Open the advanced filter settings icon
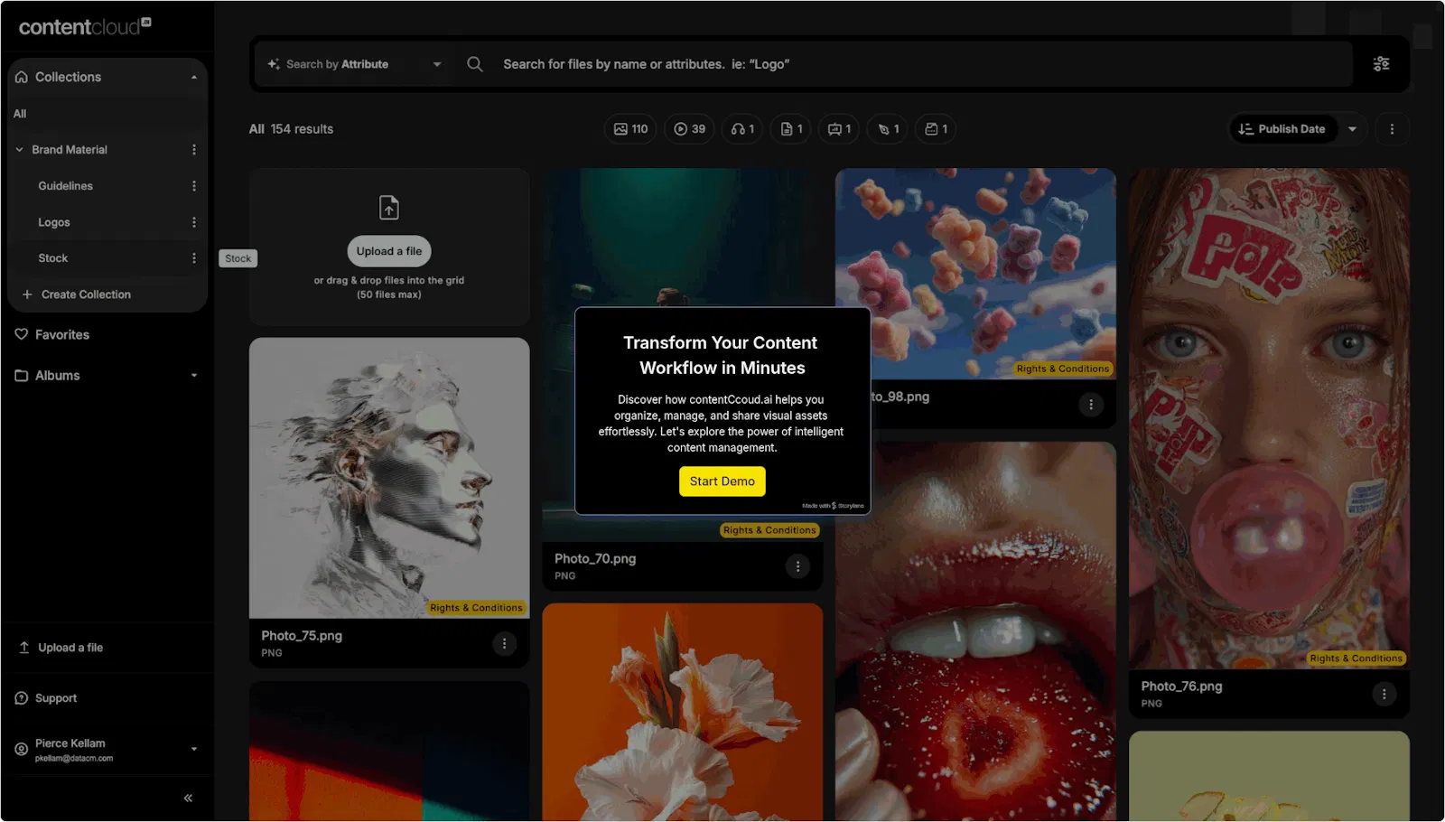 [x=1381, y=64]
